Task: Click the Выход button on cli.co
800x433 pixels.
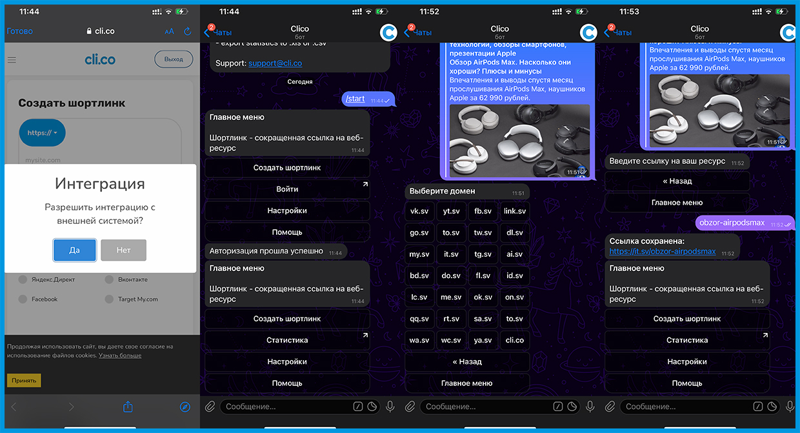Action: pos(174,59)
